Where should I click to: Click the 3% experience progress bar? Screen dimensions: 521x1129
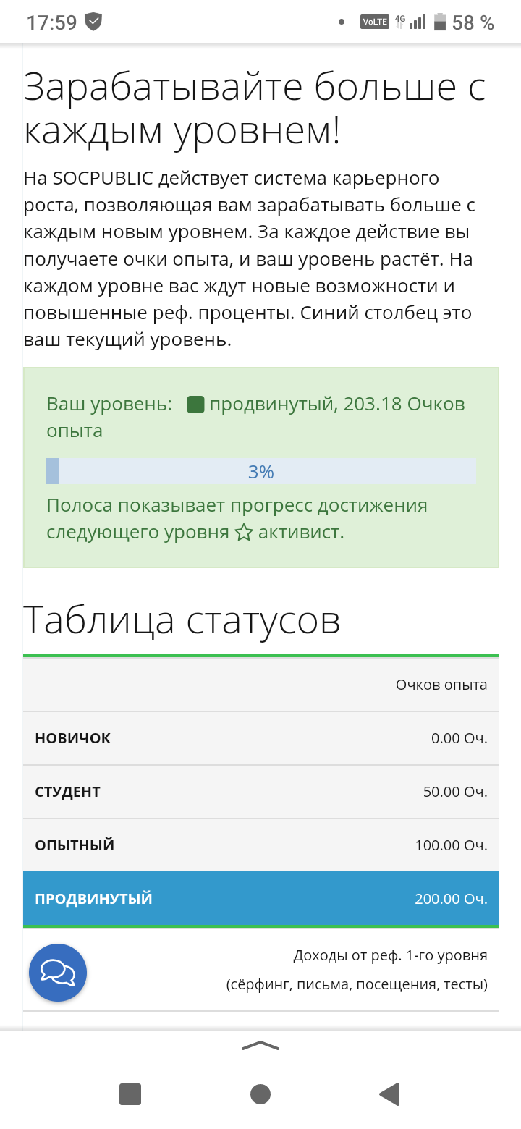[x=261, y=471]
